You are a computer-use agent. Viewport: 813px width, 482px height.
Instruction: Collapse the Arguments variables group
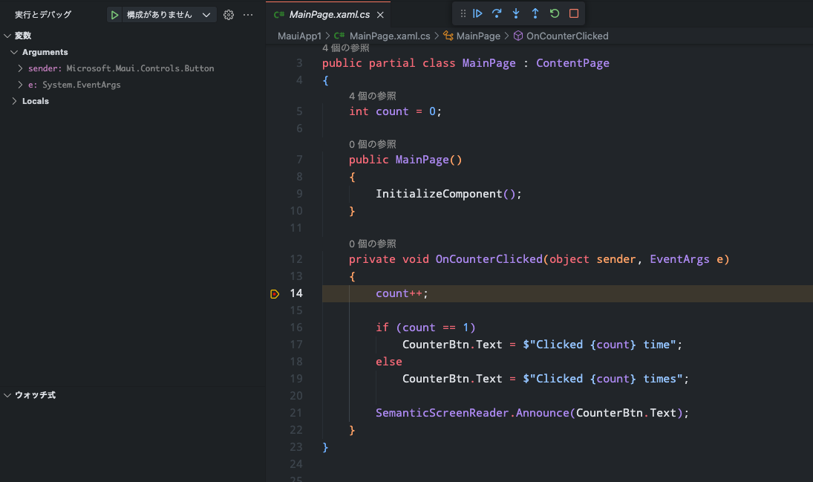tap(15, 52)
